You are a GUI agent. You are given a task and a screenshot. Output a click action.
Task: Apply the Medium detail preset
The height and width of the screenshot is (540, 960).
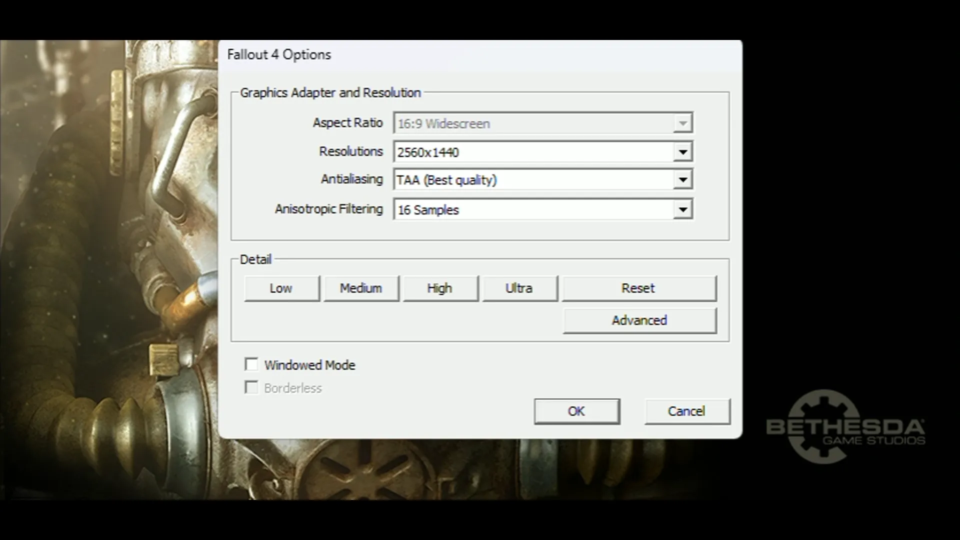pyautogui.click(x=361, y=288)
